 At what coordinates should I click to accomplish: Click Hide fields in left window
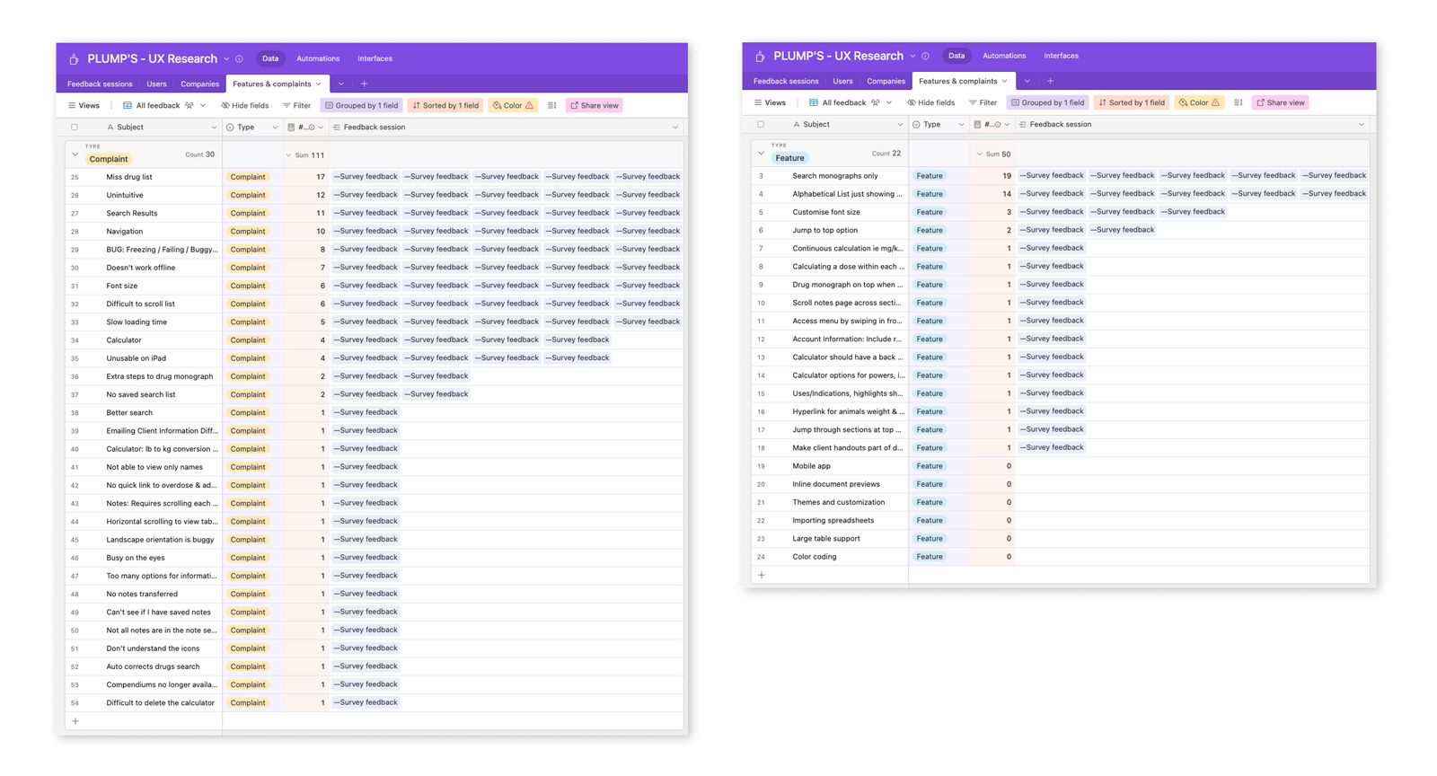click(x=244, y=105)
